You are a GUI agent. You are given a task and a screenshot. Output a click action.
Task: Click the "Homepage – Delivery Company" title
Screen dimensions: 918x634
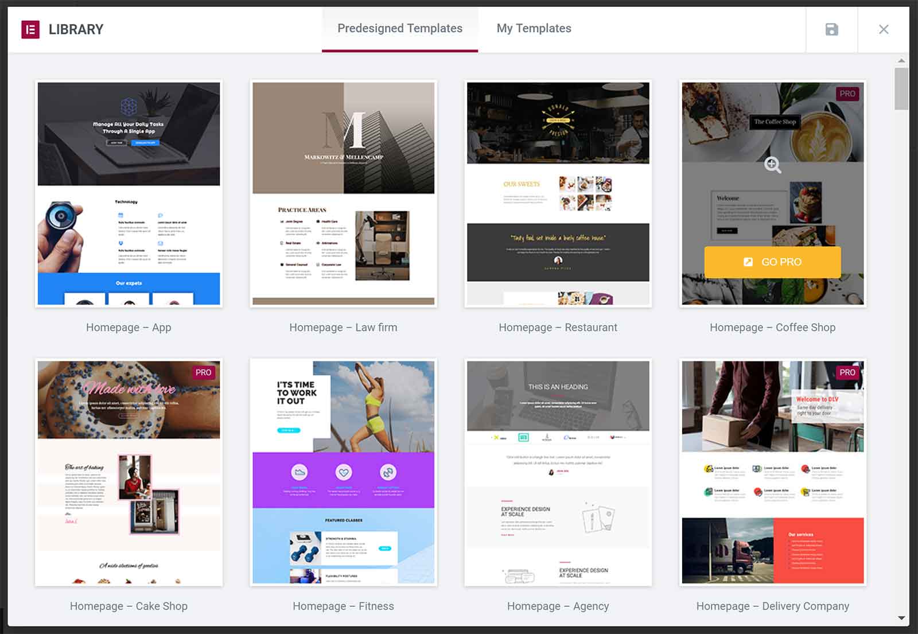[773, 606]
